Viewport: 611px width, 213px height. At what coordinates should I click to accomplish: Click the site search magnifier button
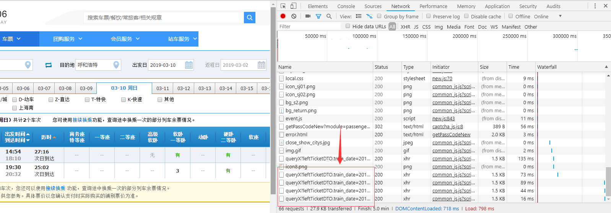pyautogui.click(x=249, y=18)
